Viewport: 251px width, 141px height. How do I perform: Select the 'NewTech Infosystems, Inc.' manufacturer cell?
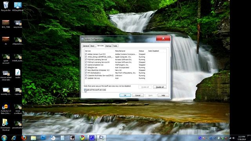(125, 73)
